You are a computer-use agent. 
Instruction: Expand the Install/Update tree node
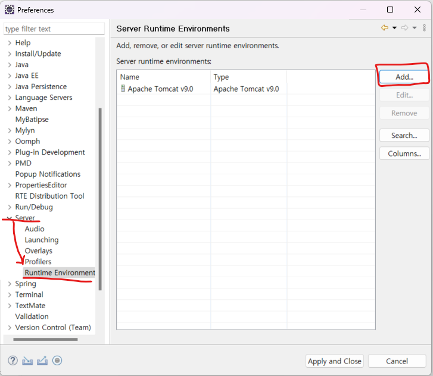(x=10, y=54)
